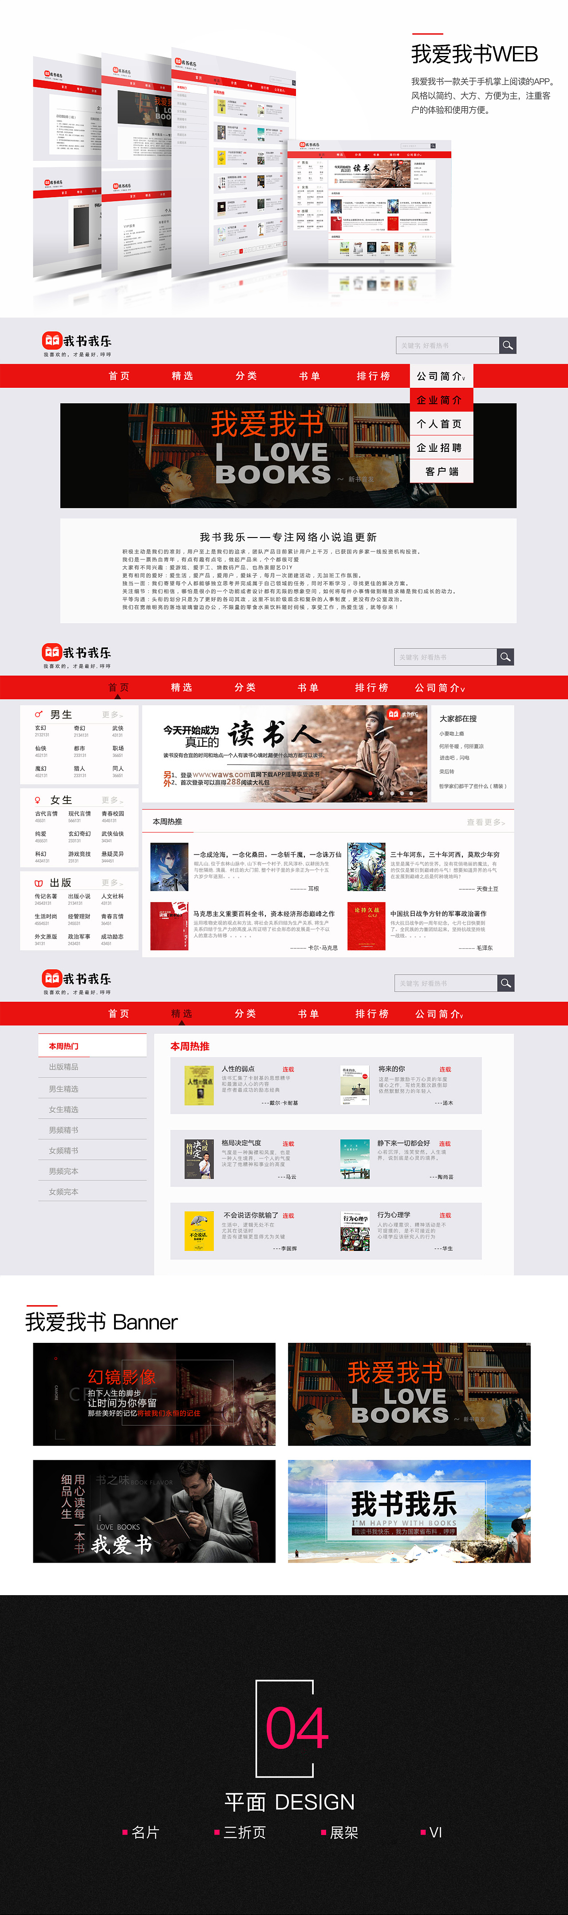
Task: Click 小蜜吻上瘾 in 大家都在搜 list
Action: point(451,734)
